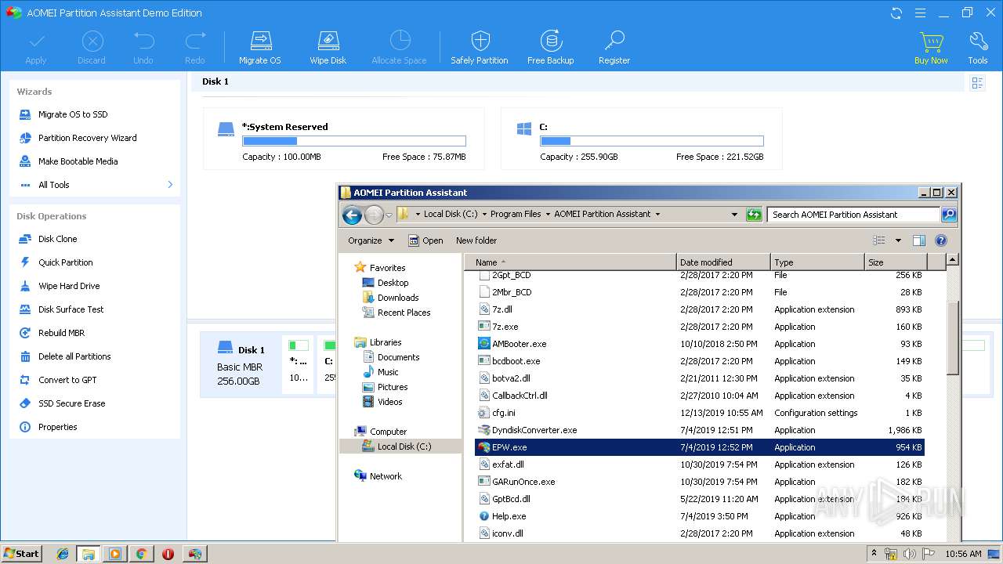Viewport: 1003px width, 564px height.
Task: Open SSD Secure Erase
Action: coord(71,403)
